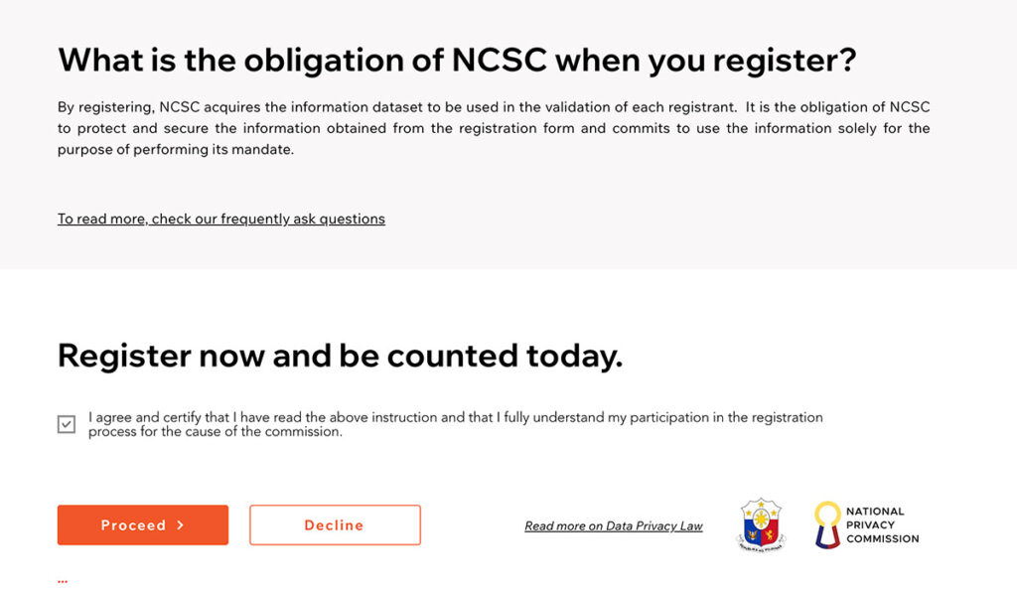This screenshot has width=1017, height=593.
Task: Select the heading 'Register now and be counted today.'
Action: 340,356
